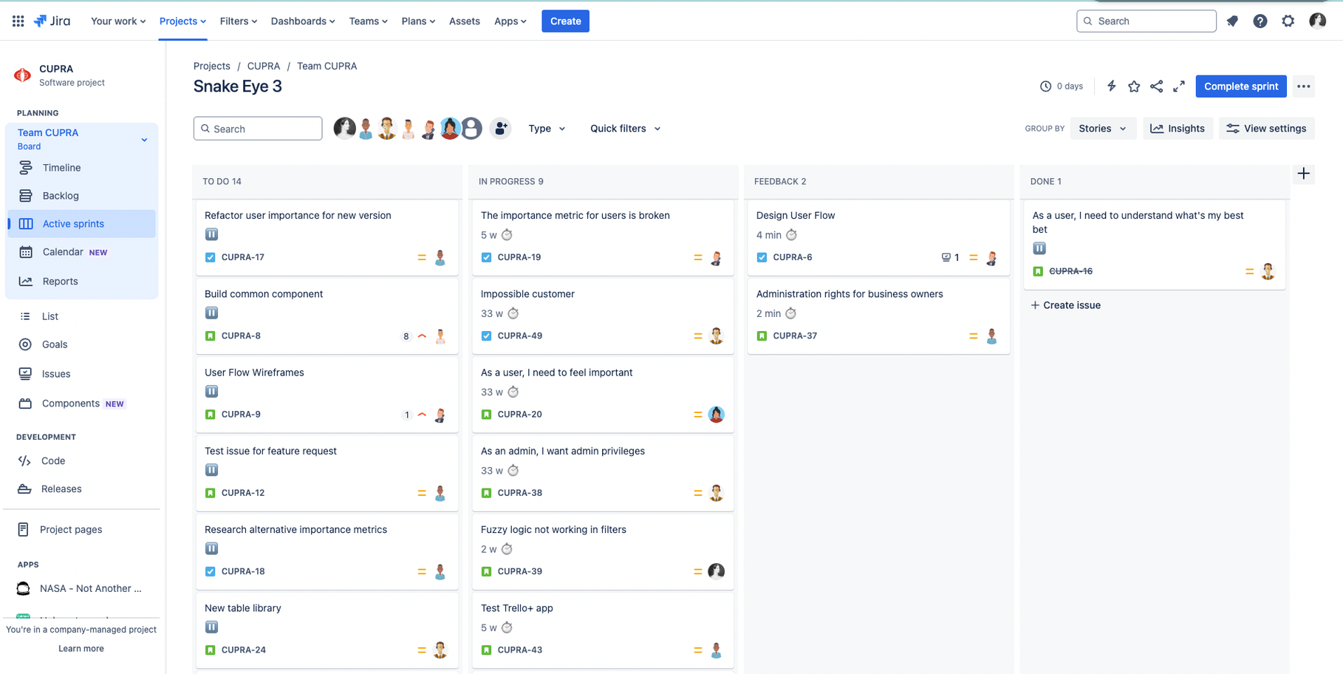Focus the board Search field
This screenshot has width=1343, height=674.
coord(258,129)
